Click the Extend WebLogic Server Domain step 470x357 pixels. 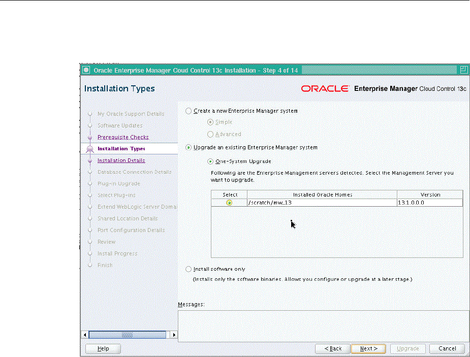pos(137,207)
